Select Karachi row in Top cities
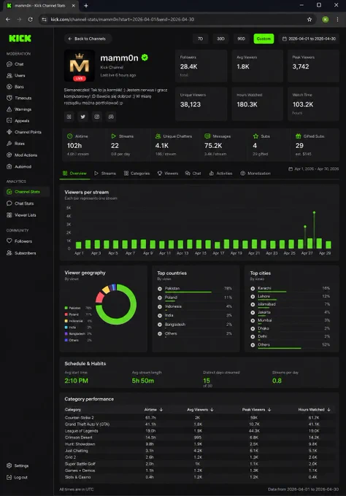This screenshot has height=496, width=346. click(290, 289)
